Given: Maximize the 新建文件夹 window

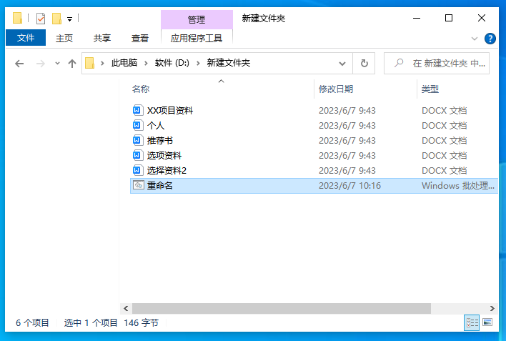Looking at the screenshot, I should (x=449, y=18).
